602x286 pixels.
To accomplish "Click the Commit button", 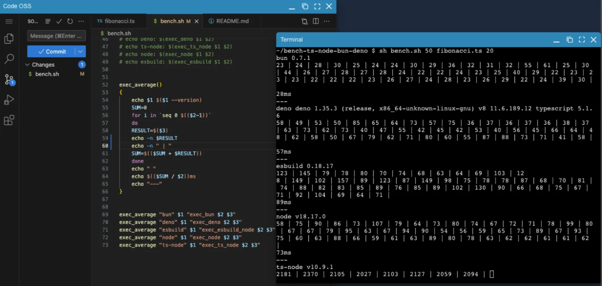I will pyautogui.click(x=54, y=51).
